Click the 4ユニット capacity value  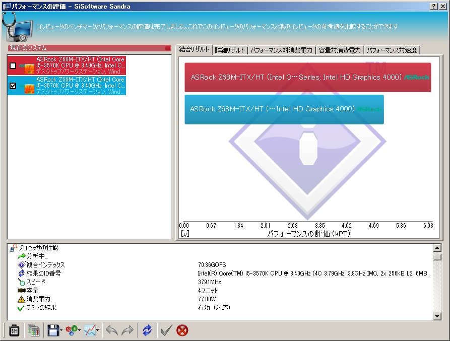(208, 291)
